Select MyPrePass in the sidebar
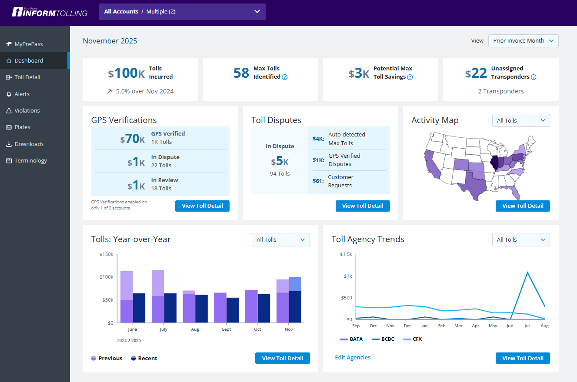 [10, 44]
